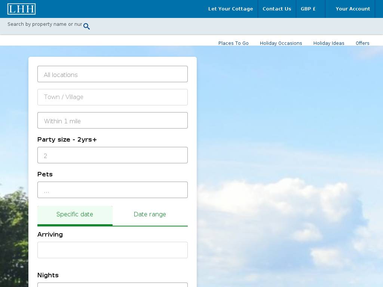Switch to the Specific date tab
This screenshot has width=383, height=287.
coord(75,215)
